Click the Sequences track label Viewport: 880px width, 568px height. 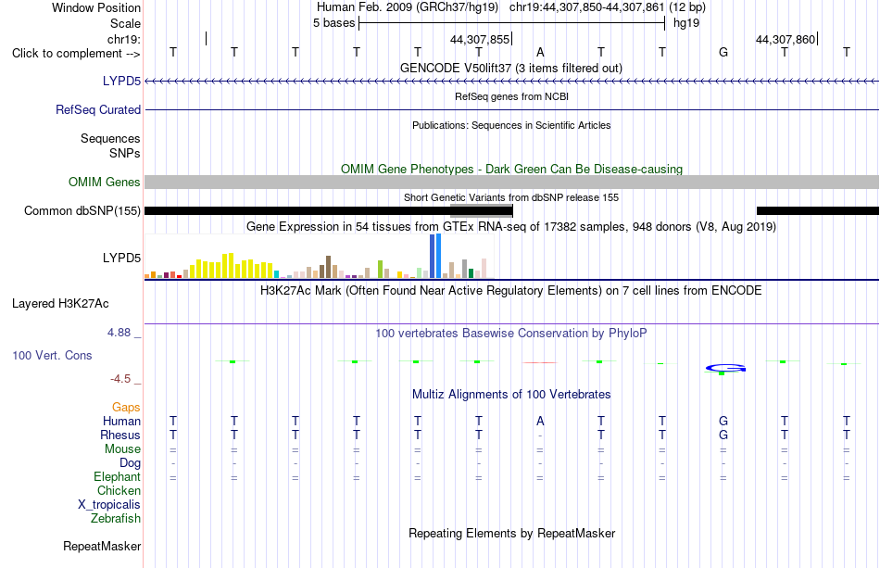coord(110,138)
